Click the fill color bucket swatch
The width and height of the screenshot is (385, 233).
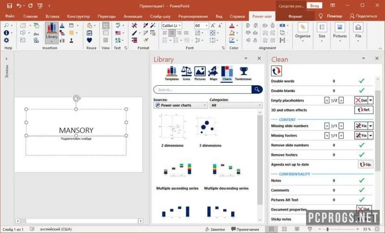[232, 33]
